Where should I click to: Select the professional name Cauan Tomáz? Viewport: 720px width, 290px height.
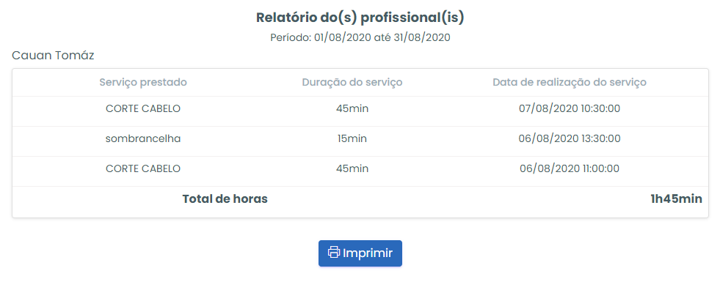pyautogui.click(x=53, y=56)
